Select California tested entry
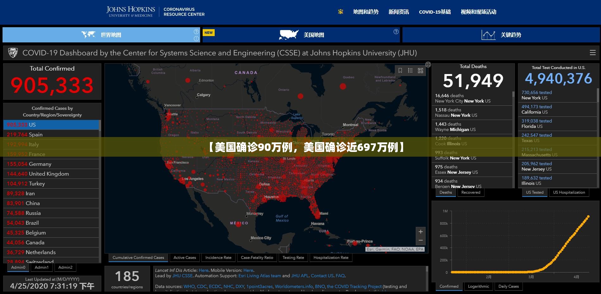 (x=557, y=109)
